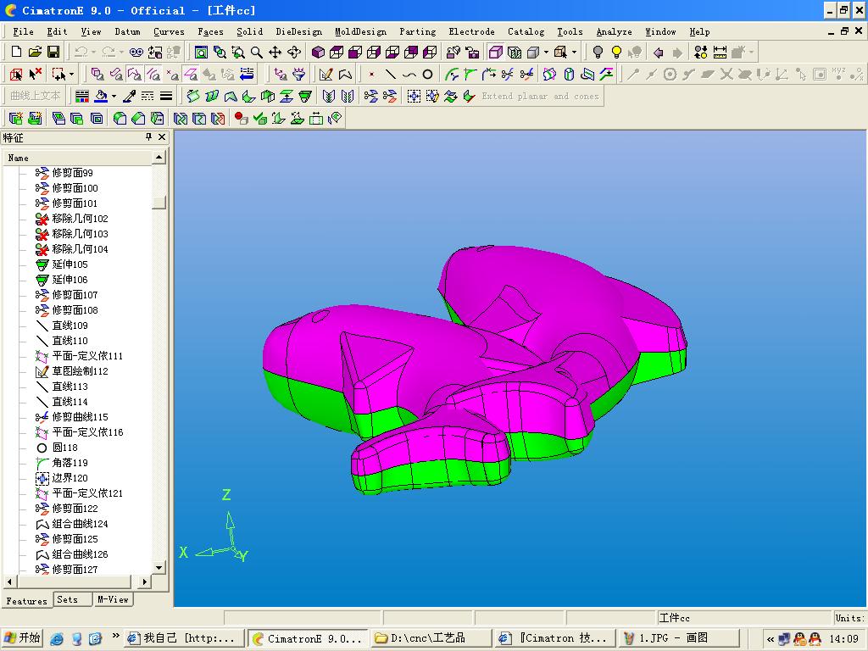Open the cube-with-cursor dropdown arrow
Viewport: 868px width, 651px height.
(x=574, y=52)
